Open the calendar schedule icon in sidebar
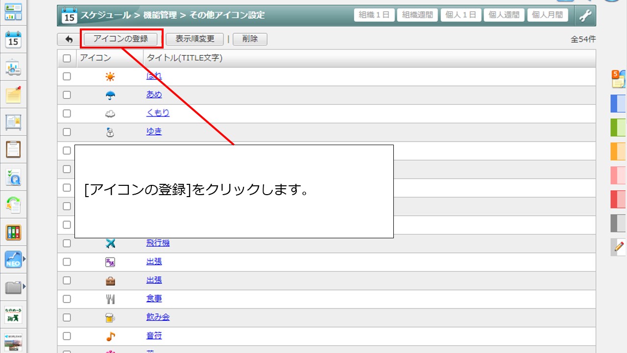 click(13, 40)
